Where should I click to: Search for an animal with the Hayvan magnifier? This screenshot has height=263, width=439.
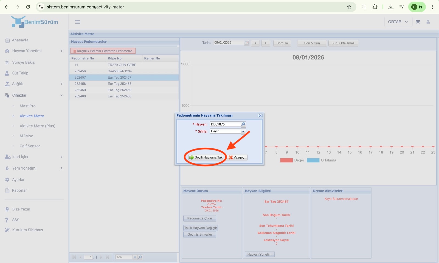[243, 124]
